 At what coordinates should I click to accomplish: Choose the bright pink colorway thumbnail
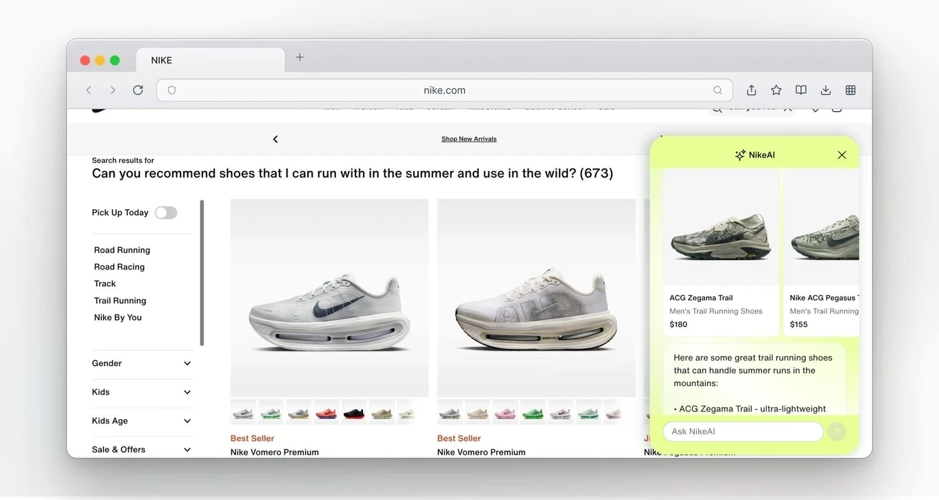505,412
